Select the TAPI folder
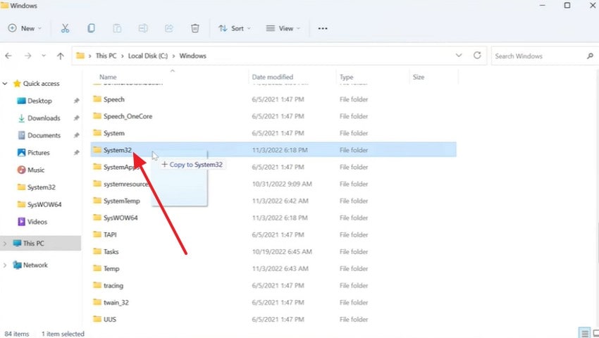599x338 pixels. 273,234
